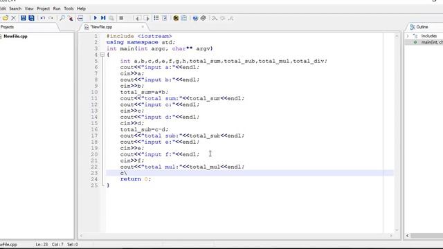
Task: Undo the last edit via toolbar arrow
Action: coord(43,18)
